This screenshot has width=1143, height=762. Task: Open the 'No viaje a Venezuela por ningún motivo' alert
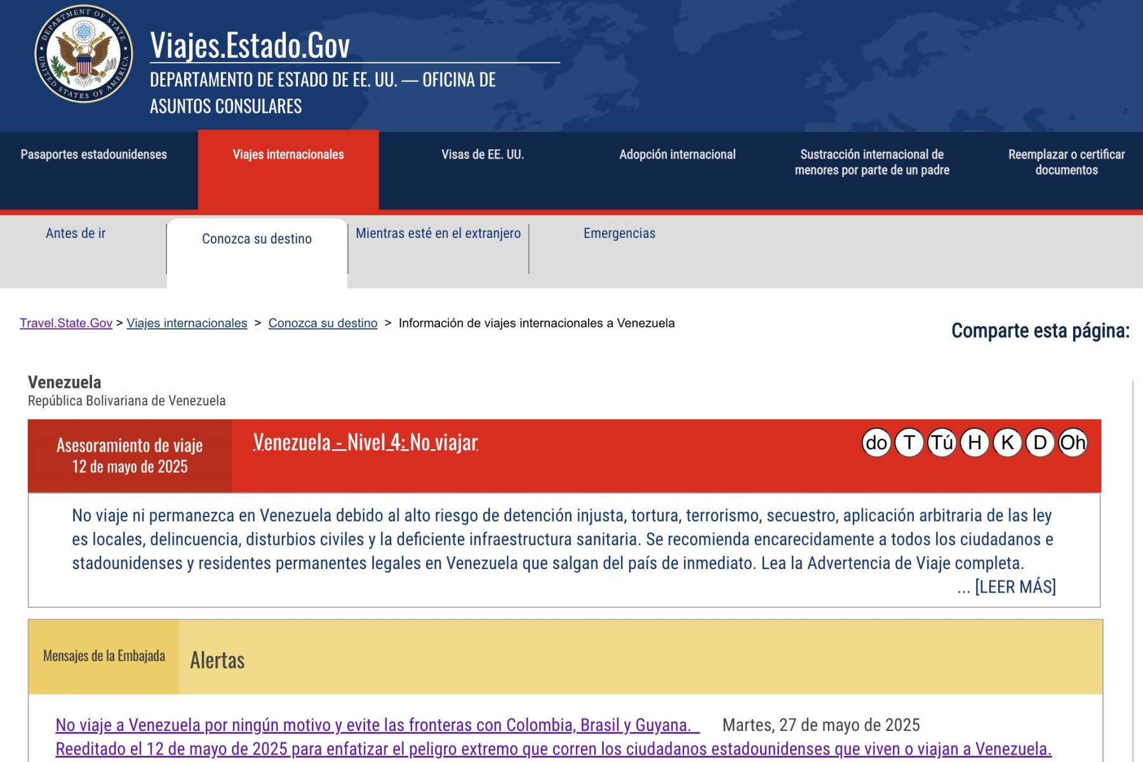click(378, 725)
